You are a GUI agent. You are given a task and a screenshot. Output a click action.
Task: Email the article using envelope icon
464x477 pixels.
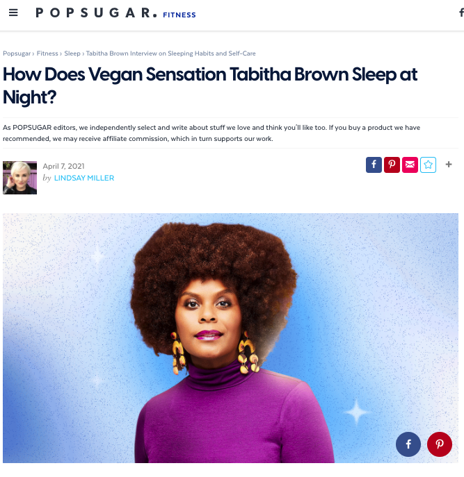point(410,165)
